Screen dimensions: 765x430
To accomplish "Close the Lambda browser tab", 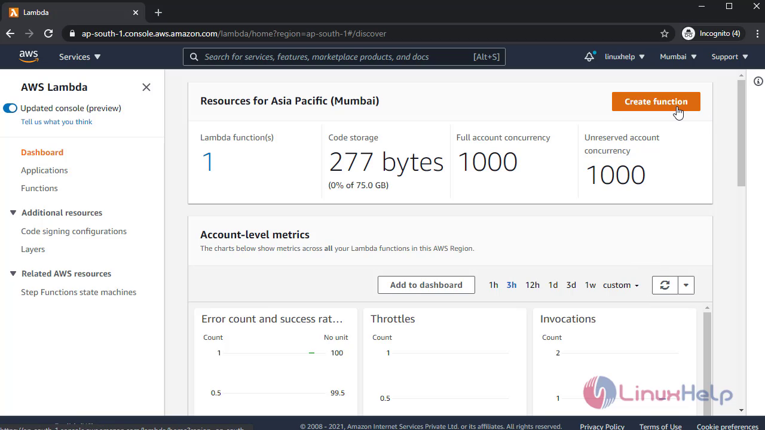I will [136, 13].
